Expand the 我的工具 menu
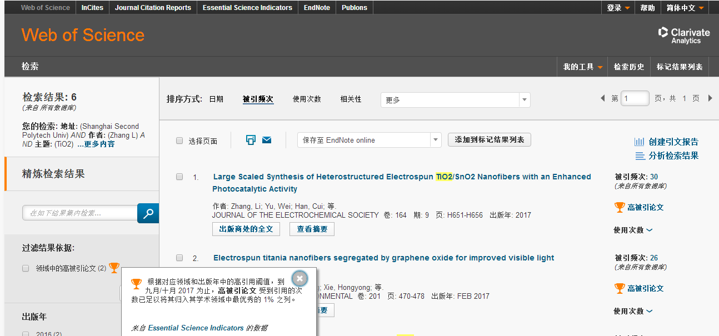719x336 pixels. [x=582, y=67]
